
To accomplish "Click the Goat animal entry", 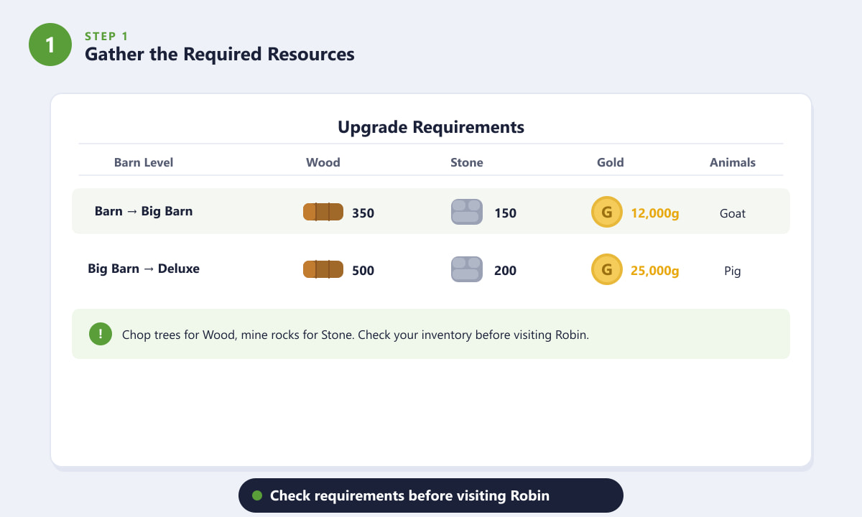I will tap(733, 213).
